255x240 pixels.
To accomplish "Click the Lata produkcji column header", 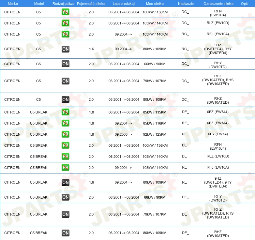I will point(124,4).
